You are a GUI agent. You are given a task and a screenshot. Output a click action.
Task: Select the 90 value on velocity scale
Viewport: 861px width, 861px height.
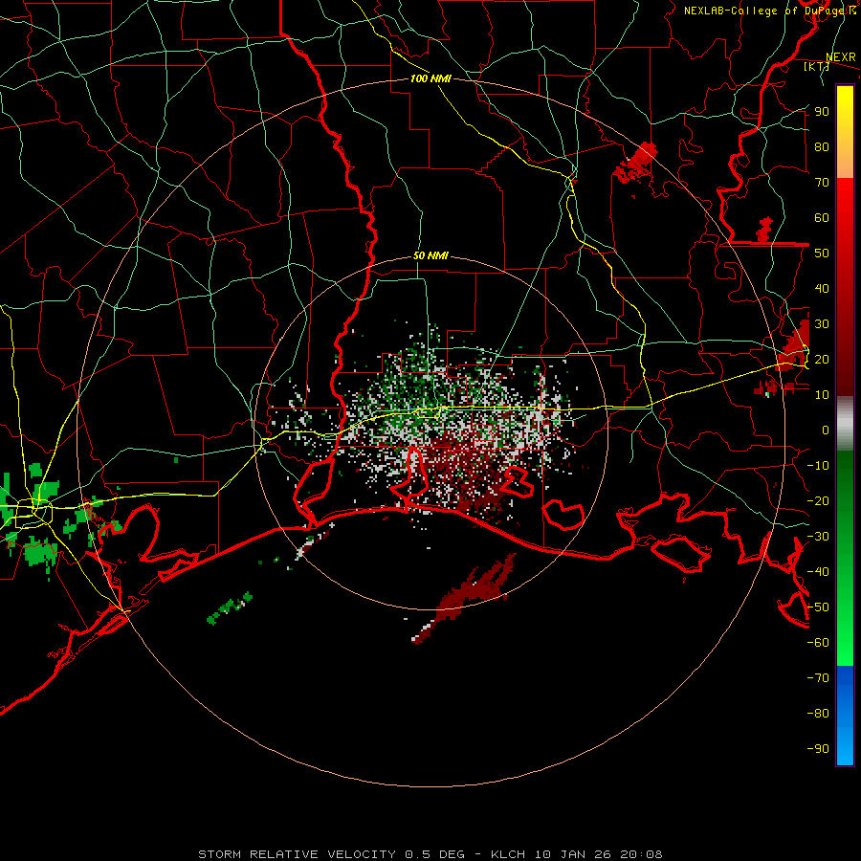coord(822,112)
